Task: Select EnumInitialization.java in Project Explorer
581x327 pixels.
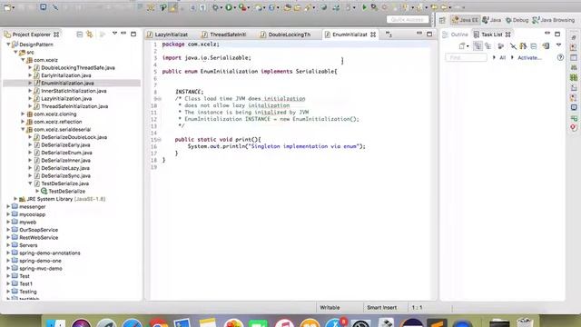Action: (x=67, y=83)
